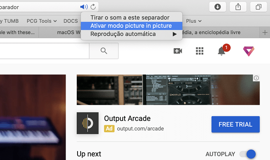Toggle the AUTOPLAY switch
Viewport: 270px width, 160px height.
[248, 154]
